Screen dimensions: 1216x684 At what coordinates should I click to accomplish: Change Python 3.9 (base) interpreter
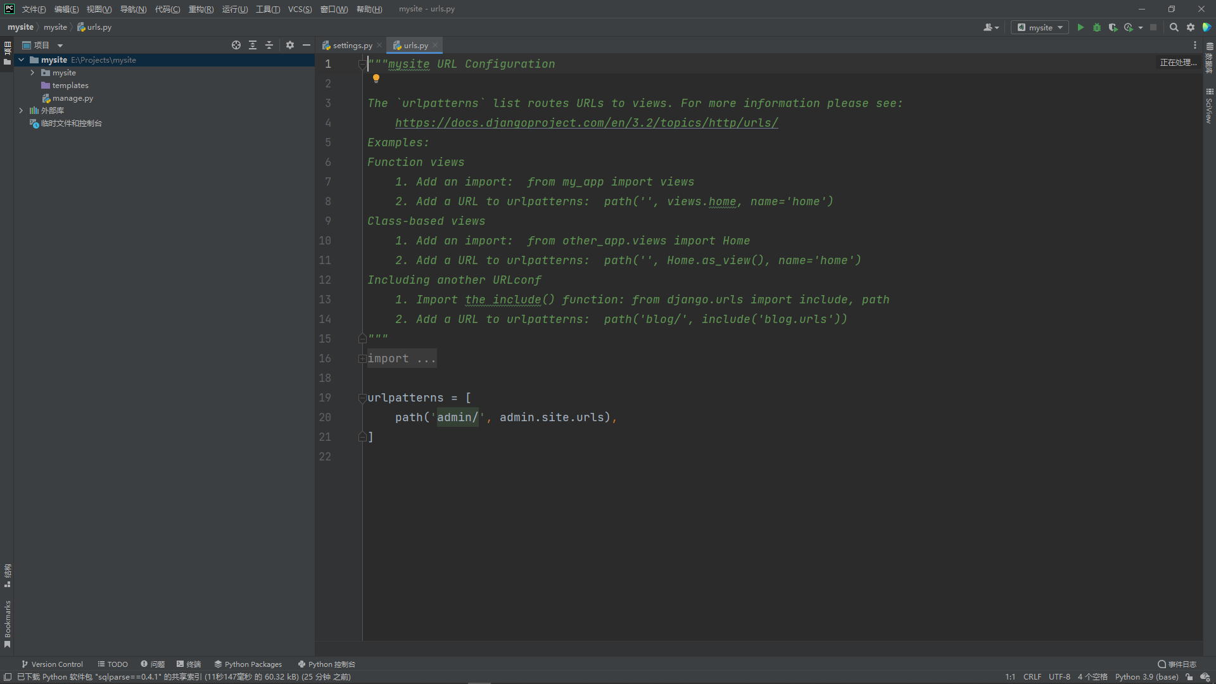click(1146, 677)
